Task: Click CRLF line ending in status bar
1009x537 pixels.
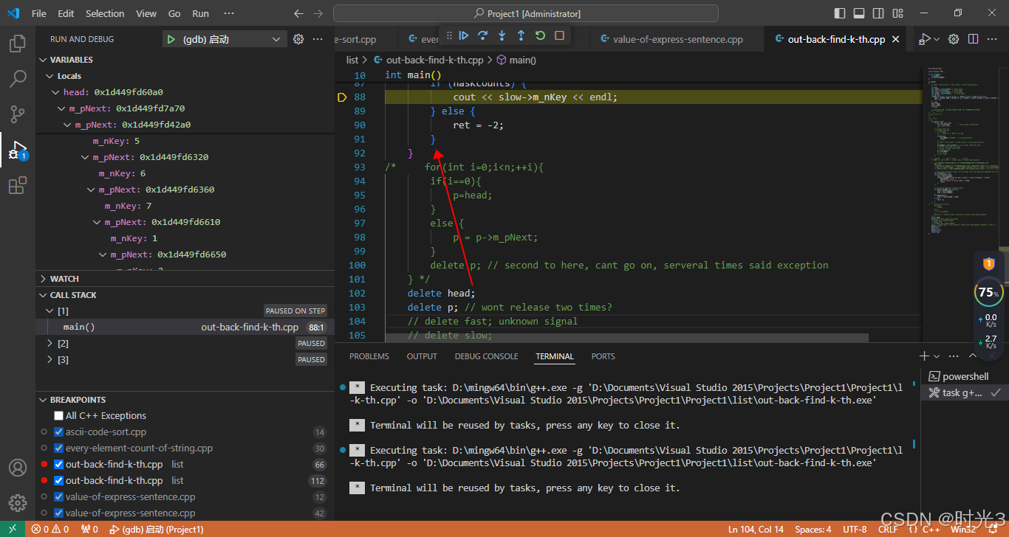Action: pyautogui.click(x=888, y=529)
